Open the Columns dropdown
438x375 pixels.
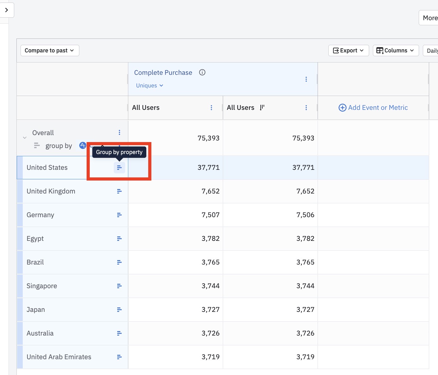395,51
